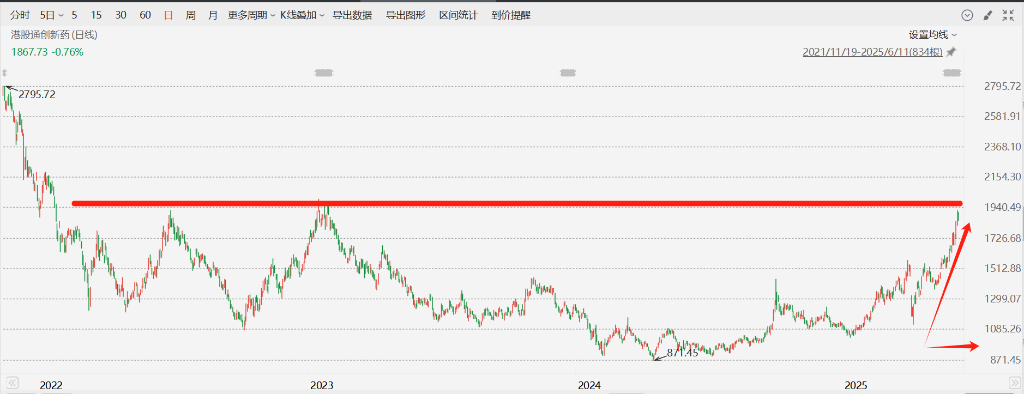Expand the 5日 period dropdown
This screenshot has height=394, width=1024.
click(52, 15)
